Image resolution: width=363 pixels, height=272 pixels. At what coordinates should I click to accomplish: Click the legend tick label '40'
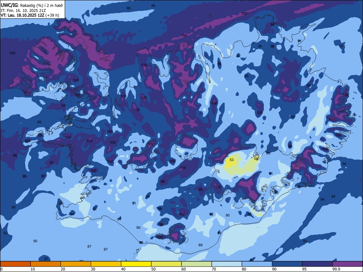pos(123,269)
